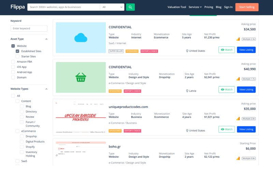Viewport: 273px width, 172px height.
Task: Check the SaaS checkbox
Action: pyautogui.click(x=17, y=161)
